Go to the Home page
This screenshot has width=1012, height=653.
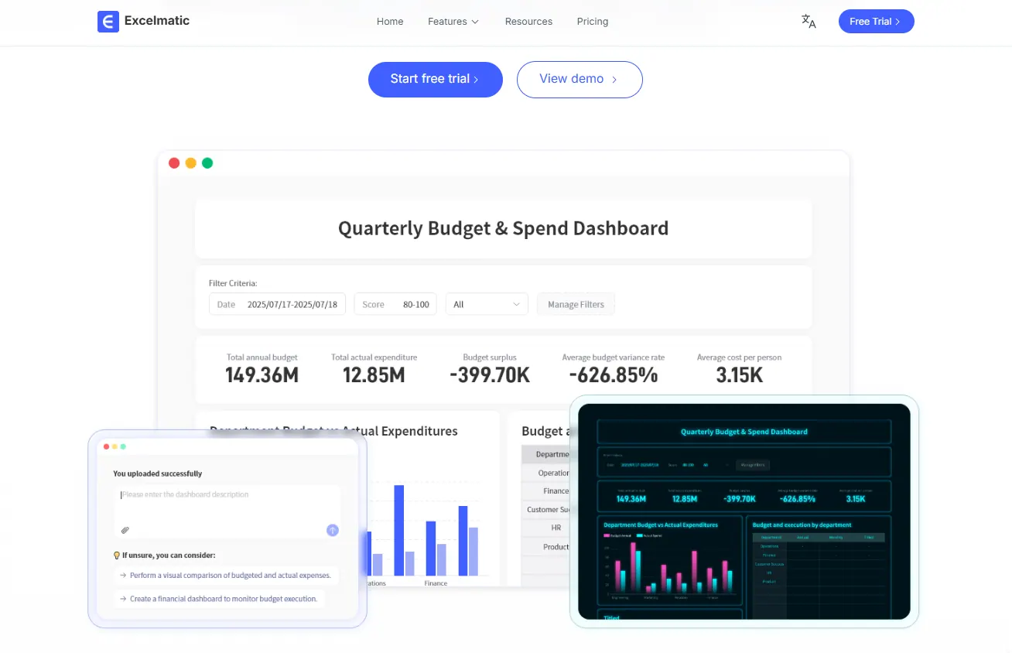pyautogui.click(x=390, y=22)
